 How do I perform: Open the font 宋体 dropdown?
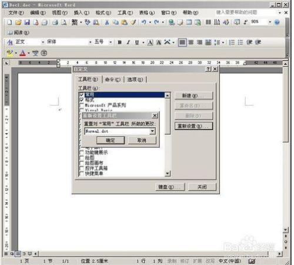click(x=90, y=42)
